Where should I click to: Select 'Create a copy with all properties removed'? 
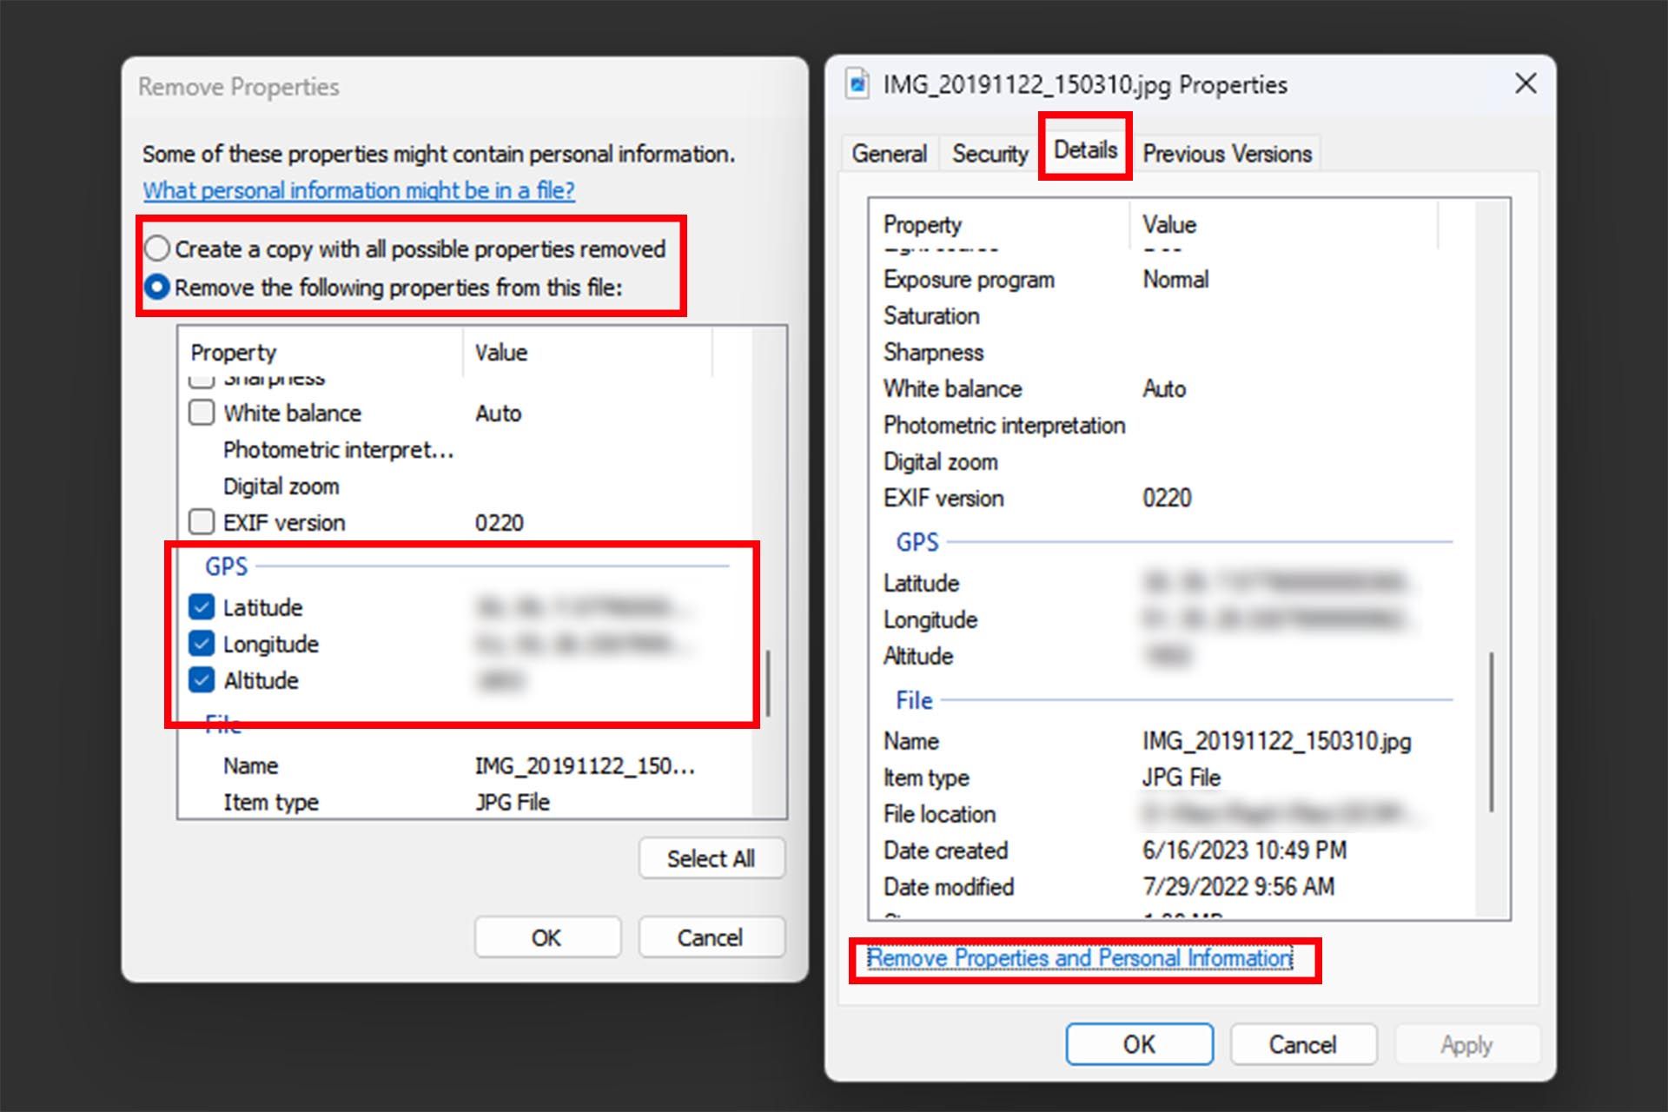tap(157, 248)
